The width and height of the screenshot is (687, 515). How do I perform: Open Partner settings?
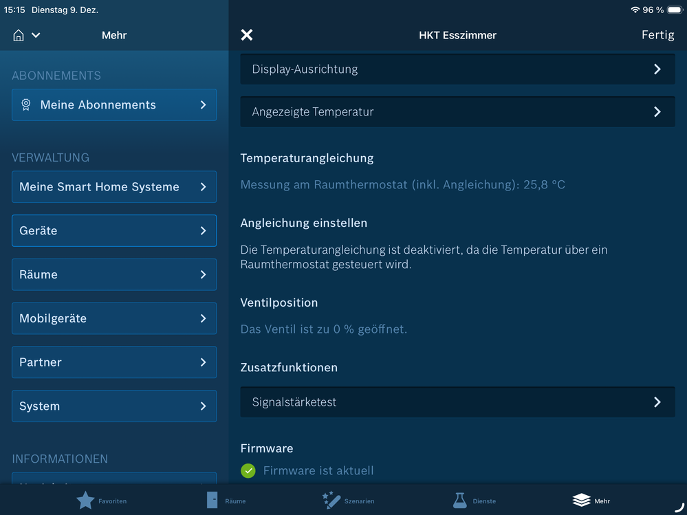tap(113, 362)
